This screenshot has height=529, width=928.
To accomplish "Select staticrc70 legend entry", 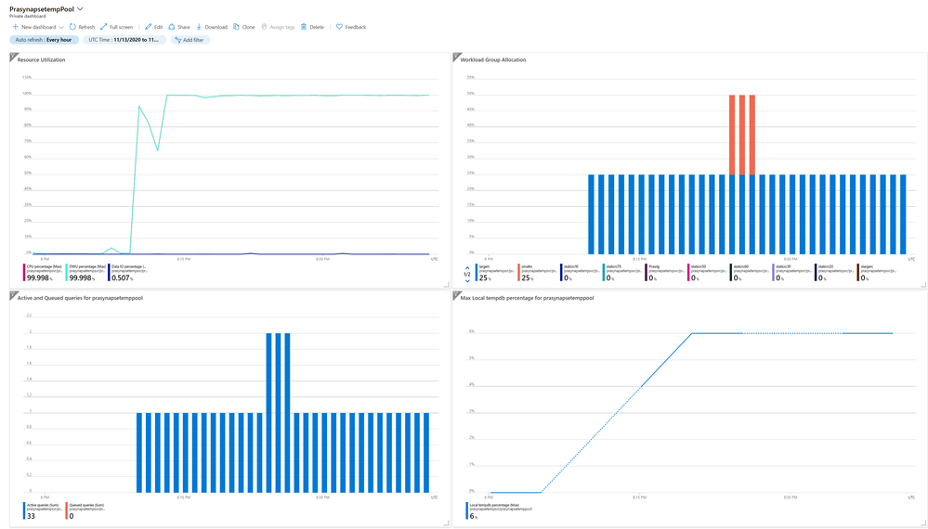I will coord(623,273).
